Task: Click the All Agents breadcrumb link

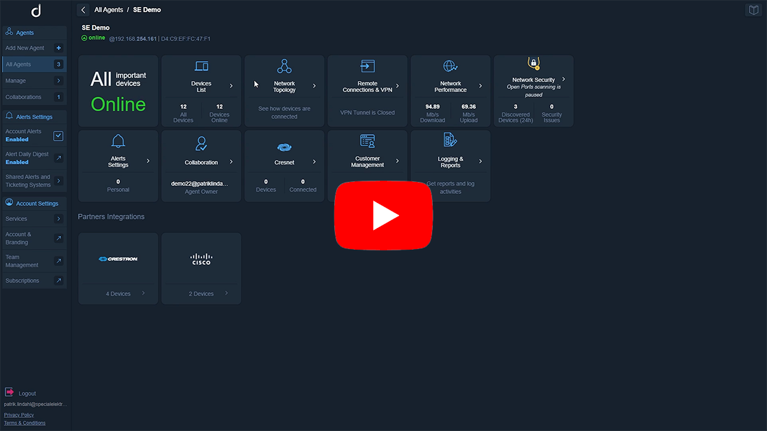Action: pyautogui.click(x=108, y=10)
